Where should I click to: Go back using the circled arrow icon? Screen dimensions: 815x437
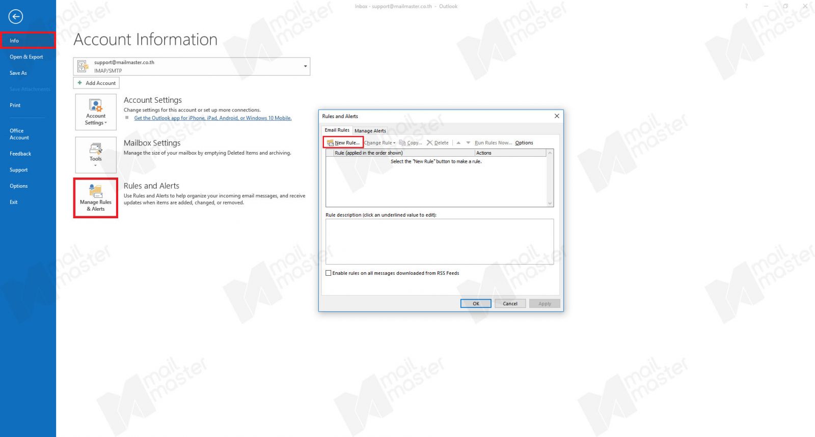tap(16, 17)
